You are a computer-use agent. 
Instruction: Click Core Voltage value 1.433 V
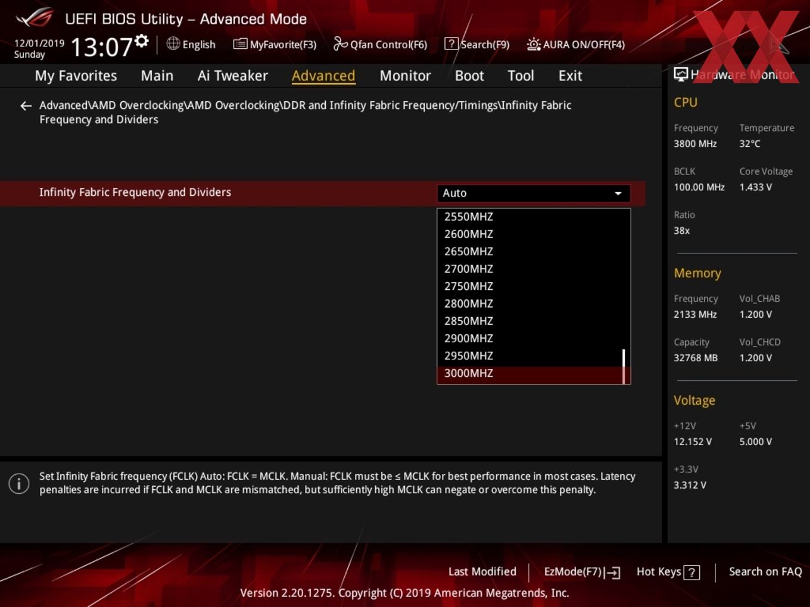756,187
